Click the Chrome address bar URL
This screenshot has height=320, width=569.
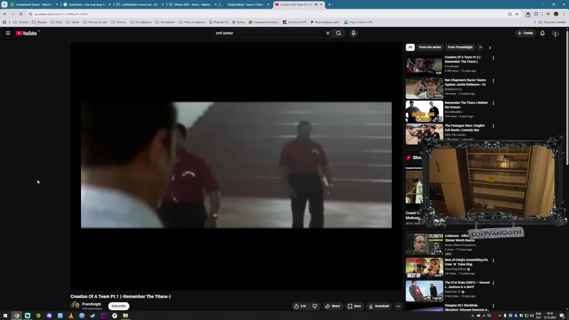pyautogui.click(x=61, y=14)
